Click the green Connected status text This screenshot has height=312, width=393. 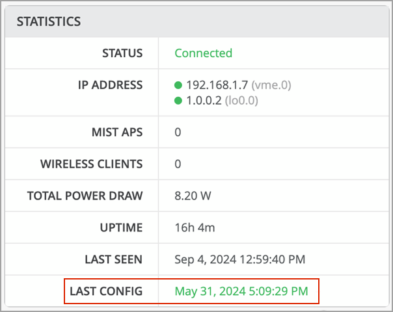[x=203, y=53]
